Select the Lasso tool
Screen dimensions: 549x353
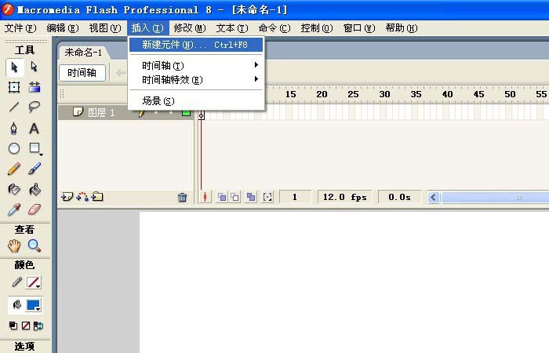34,107
